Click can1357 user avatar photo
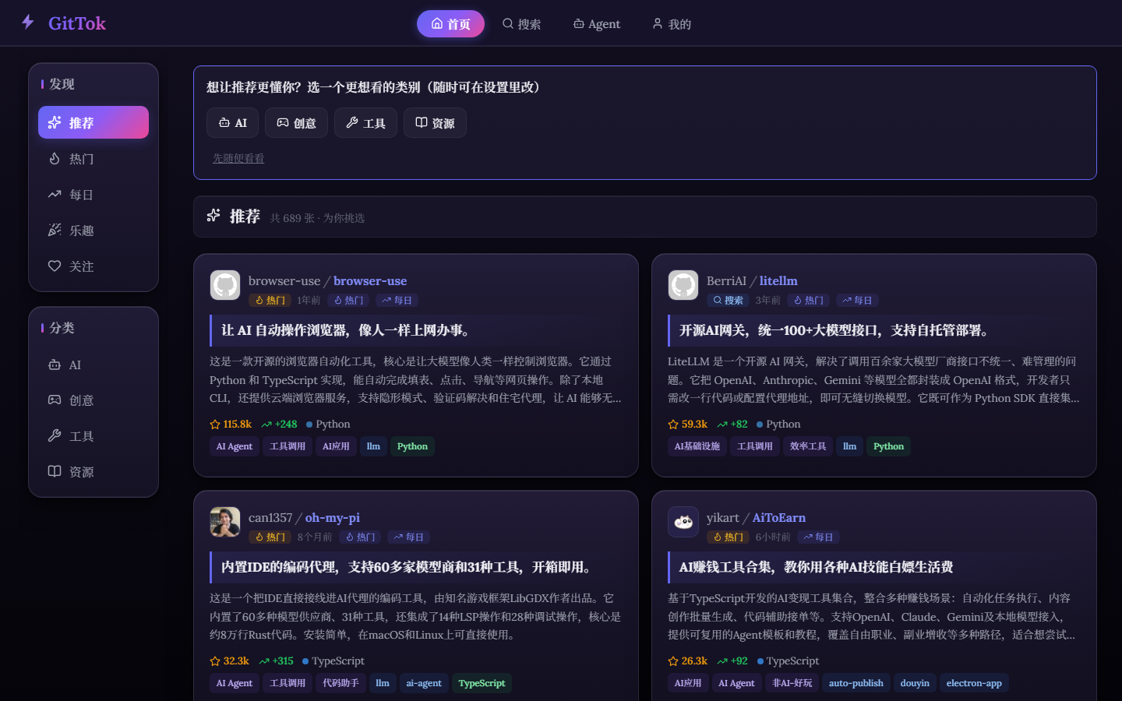 tap(225, 522)
